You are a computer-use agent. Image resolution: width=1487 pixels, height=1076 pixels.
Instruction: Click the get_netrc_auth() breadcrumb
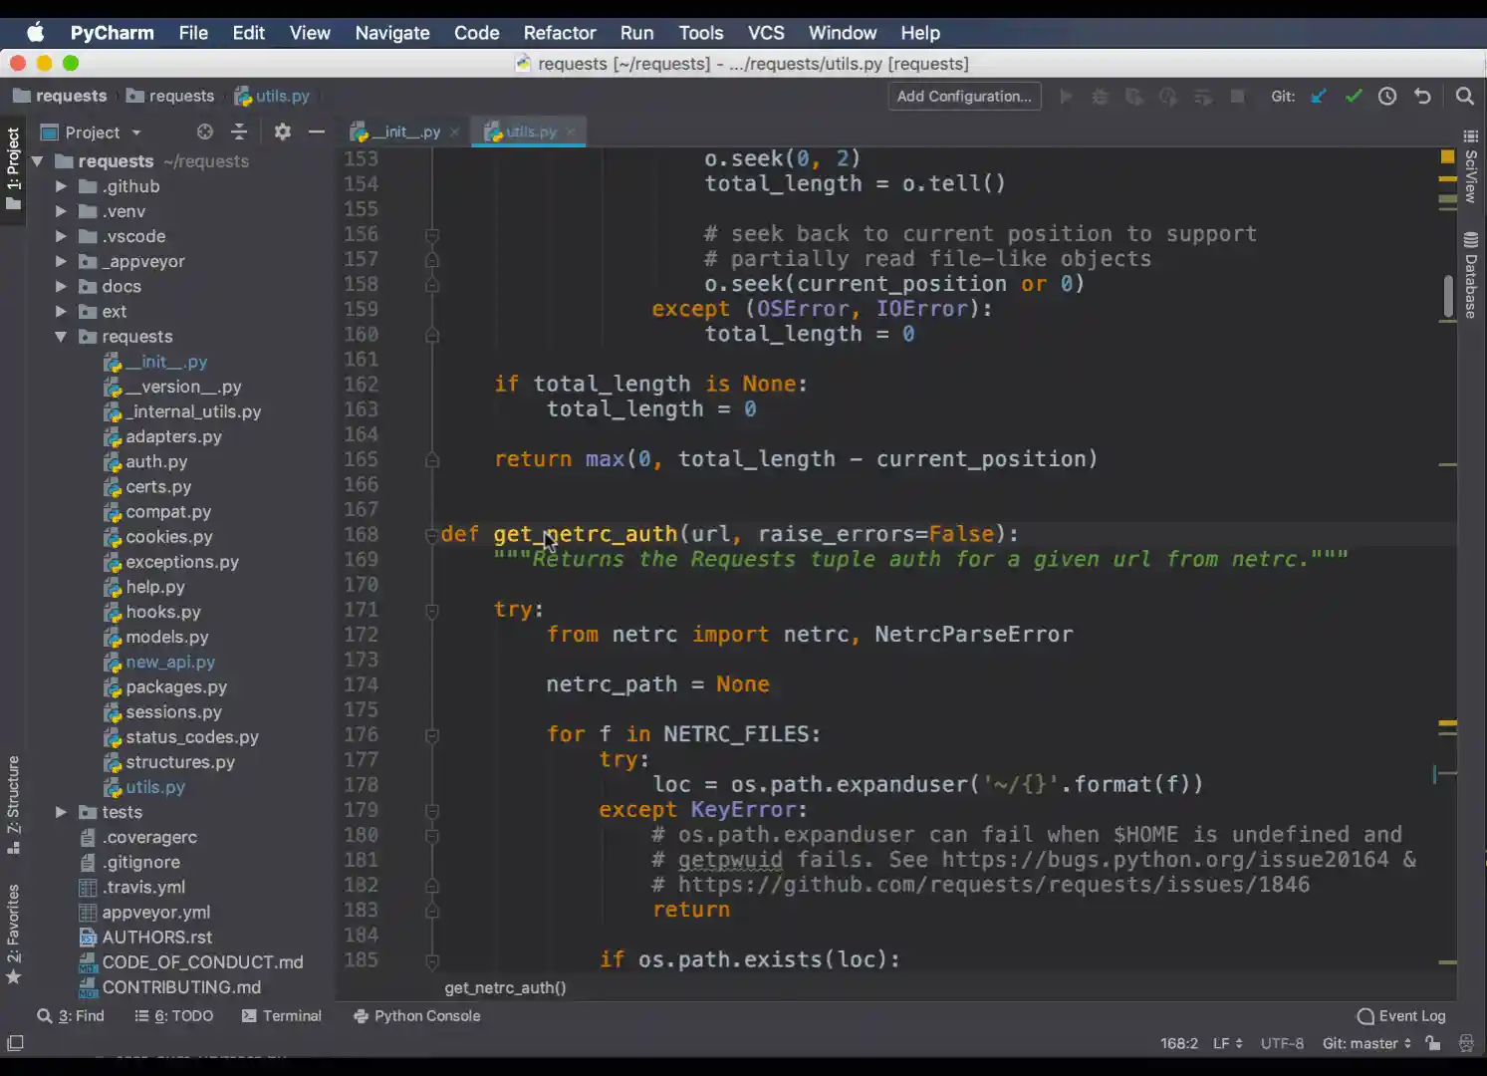click(505, 987)
